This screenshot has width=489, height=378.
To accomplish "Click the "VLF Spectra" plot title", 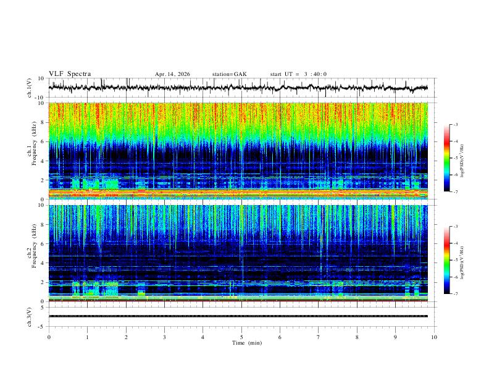I will (x=70, y=74).
